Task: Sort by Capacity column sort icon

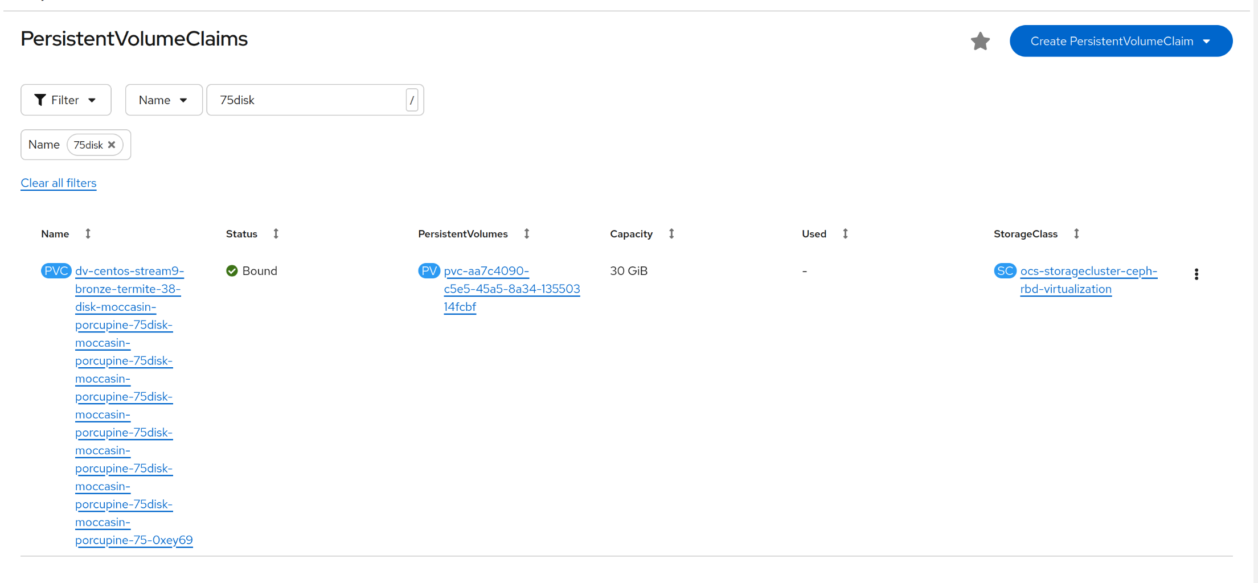Action: click(x=671, y=233)
